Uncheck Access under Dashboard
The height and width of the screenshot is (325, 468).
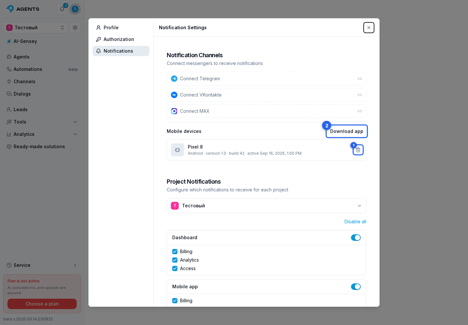pos(175,268)
